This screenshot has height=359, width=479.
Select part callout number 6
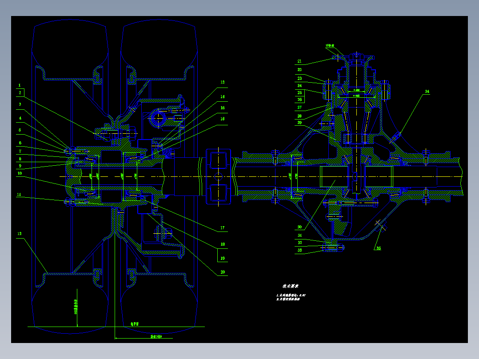pos(20,143)
